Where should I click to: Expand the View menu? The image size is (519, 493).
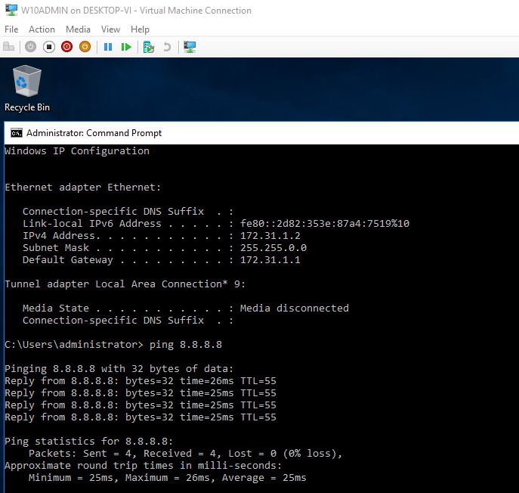click(110, 29)
